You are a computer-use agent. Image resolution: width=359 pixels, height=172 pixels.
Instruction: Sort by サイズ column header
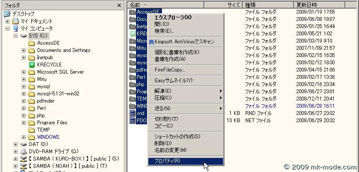click(223, 5)
